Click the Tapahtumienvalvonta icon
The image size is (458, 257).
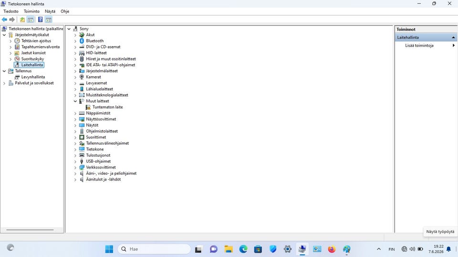coord(17,47)
